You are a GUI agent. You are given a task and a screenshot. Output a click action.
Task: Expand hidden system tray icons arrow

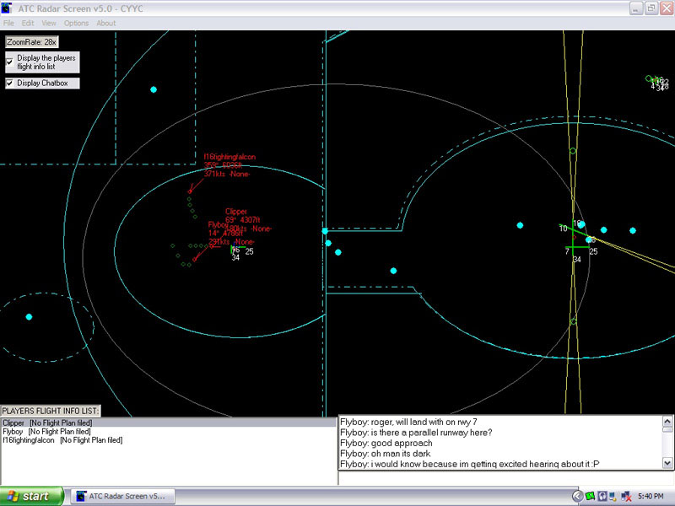578,496
